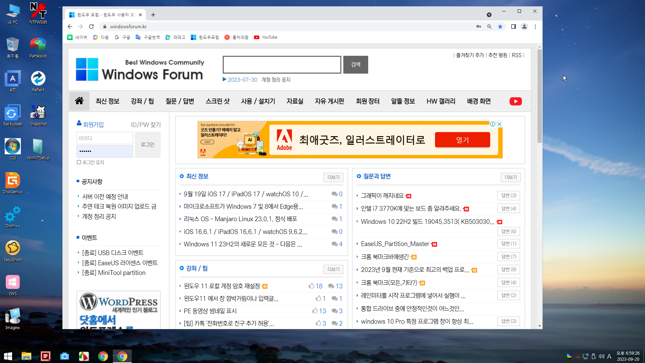
Task: Click the ID/PW 찾기 link
Action: [x=146, y=125]
